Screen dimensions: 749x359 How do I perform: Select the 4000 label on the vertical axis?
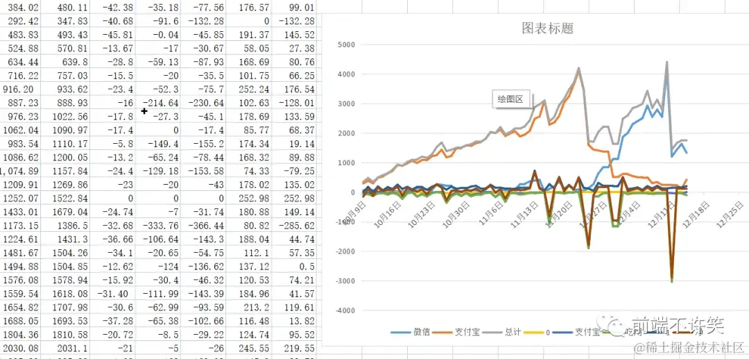(347, 74)
